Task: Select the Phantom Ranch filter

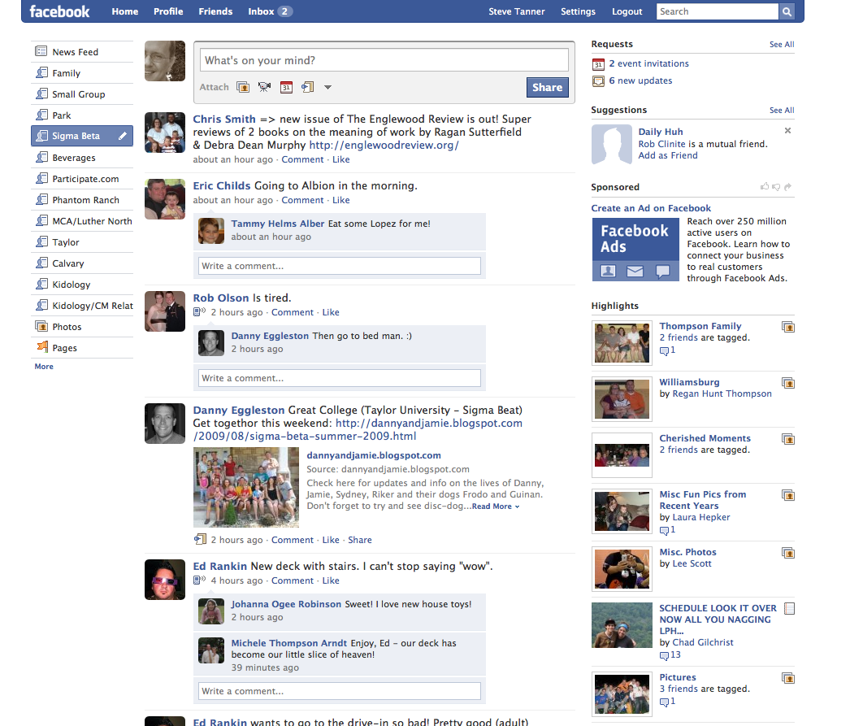Action: 82,199
